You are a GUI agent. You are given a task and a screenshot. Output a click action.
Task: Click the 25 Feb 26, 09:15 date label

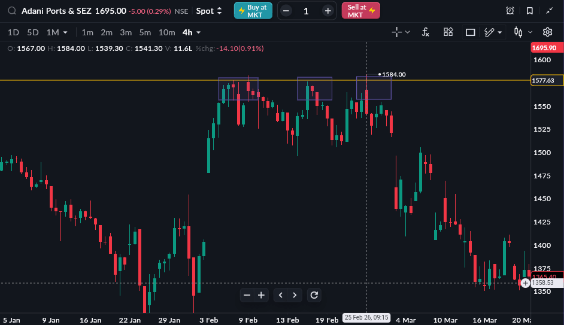366,317
